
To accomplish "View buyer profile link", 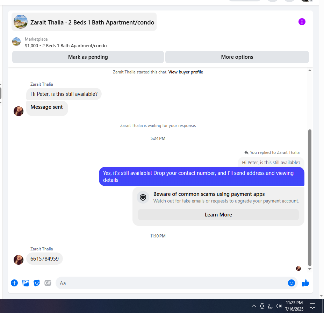I will (186, 72).
